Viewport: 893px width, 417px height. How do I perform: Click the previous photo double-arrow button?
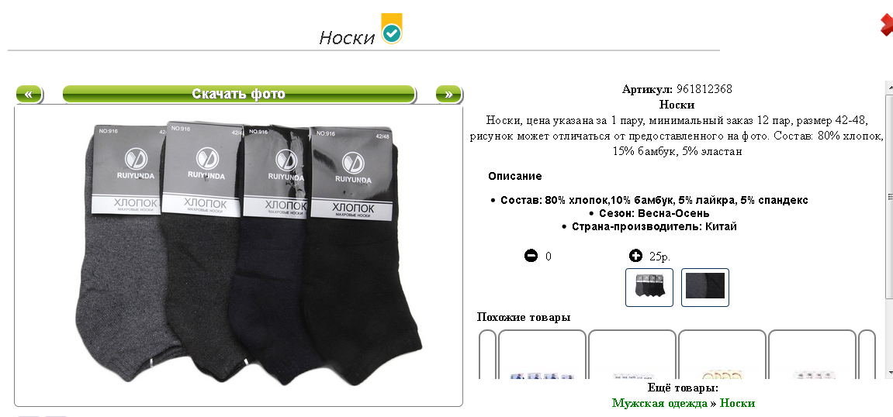point(29,94)
